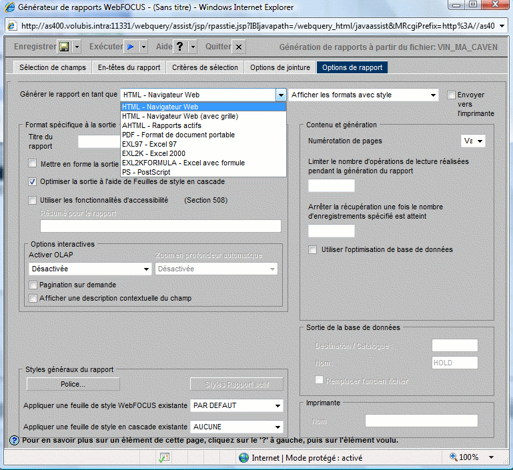Click the Enregistrer save floppy icon
The image size is (513, 470).
[x=65, y=47]
